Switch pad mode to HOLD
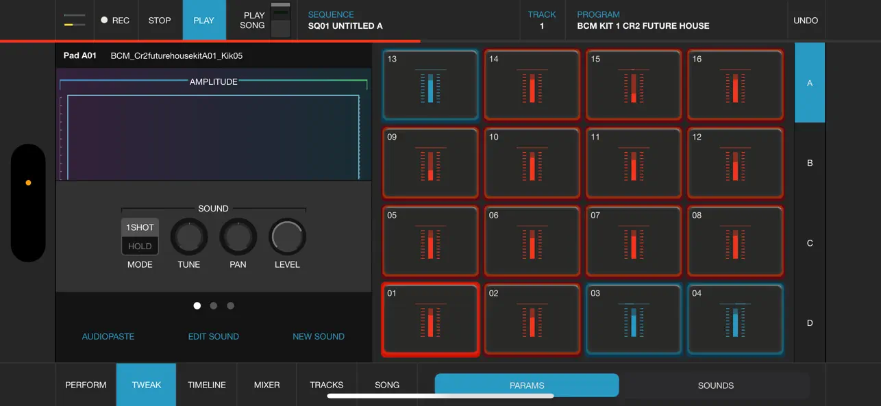881x406 pixels. click(x=140, y=246)
